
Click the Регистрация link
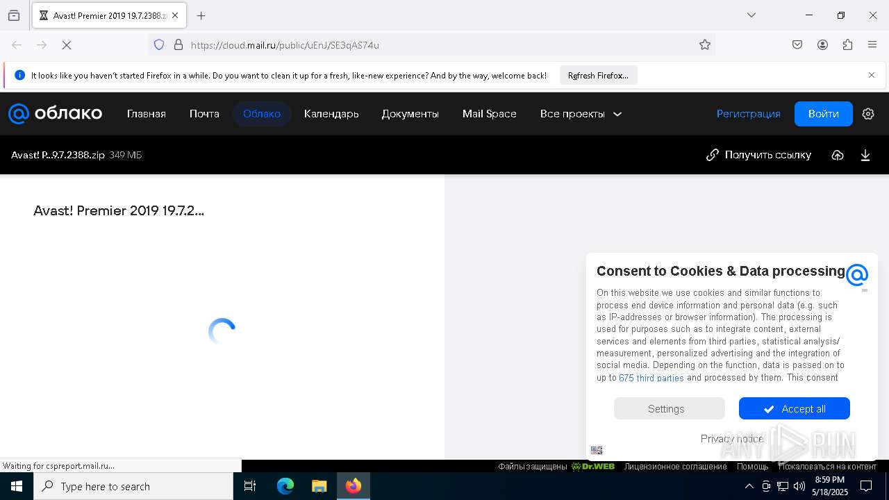point(749,114)
